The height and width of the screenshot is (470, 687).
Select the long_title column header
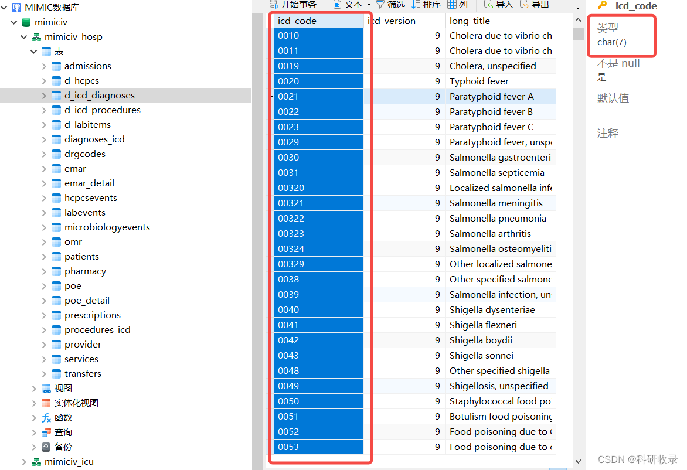501,21
